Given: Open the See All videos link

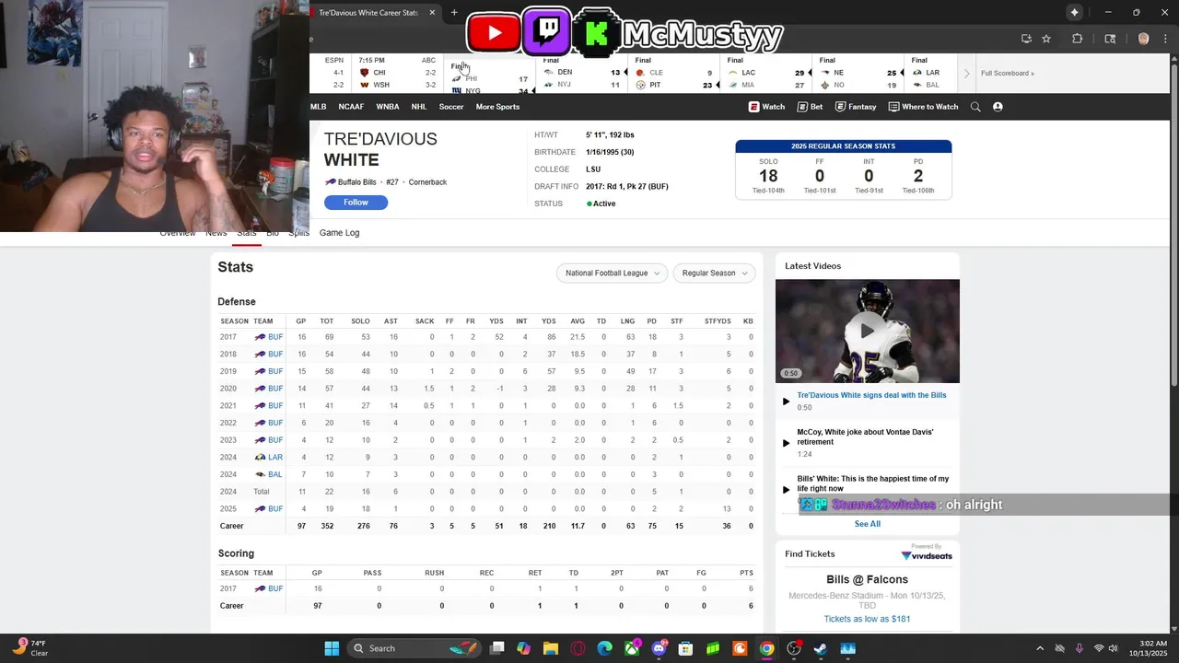Looking at the screenshot, I should tap(868, 524).
